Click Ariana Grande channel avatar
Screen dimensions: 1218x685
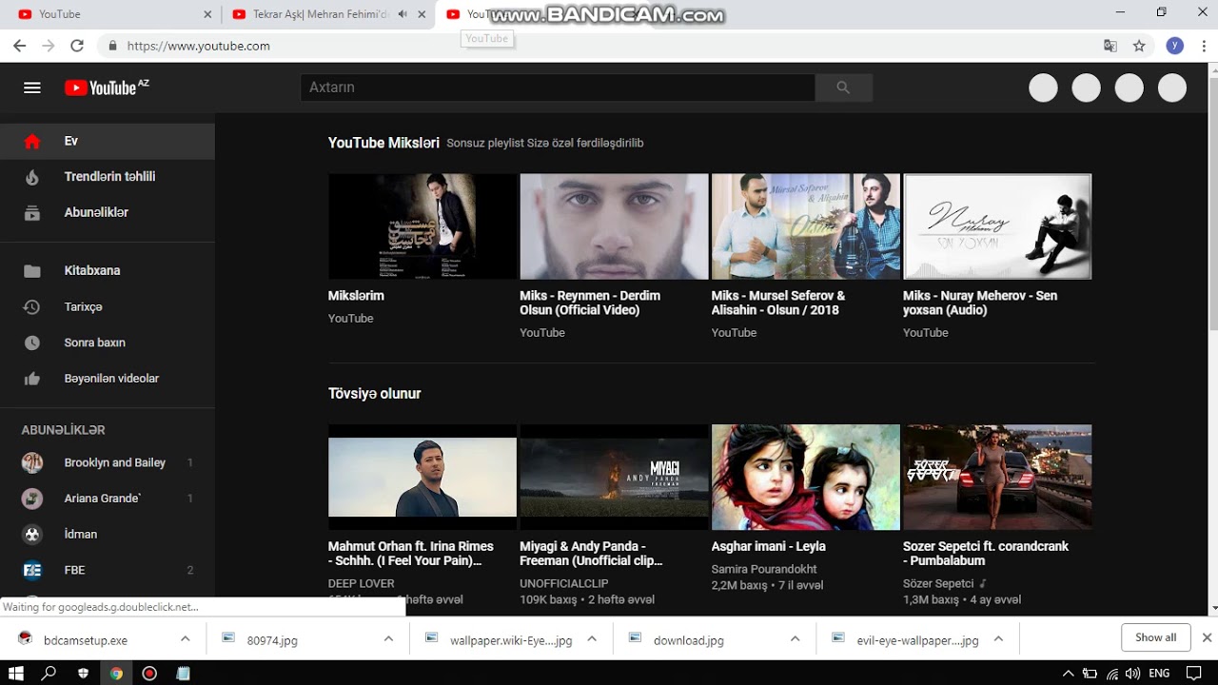(x=32, y=499)
